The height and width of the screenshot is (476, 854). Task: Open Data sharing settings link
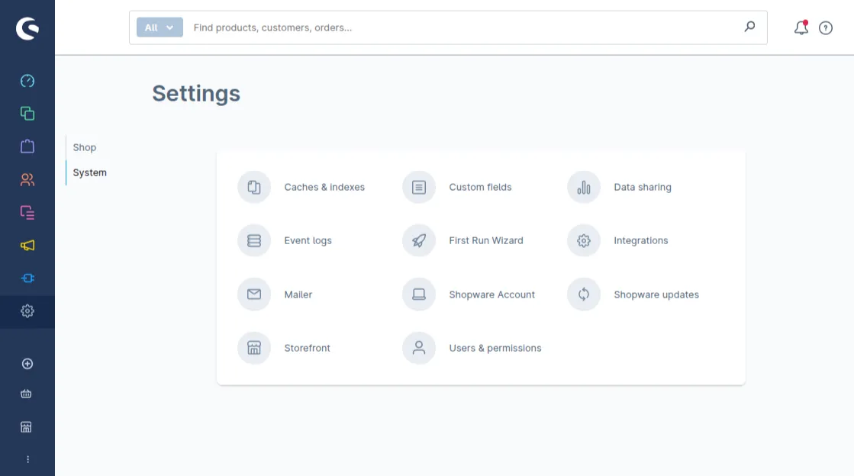[x=643, y=188]
